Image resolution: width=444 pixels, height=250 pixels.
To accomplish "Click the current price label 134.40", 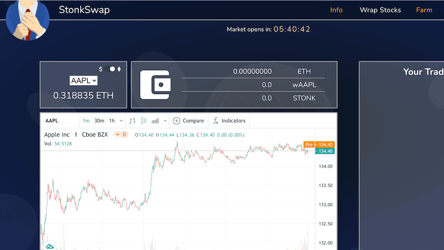I will [x=325, y=151].
